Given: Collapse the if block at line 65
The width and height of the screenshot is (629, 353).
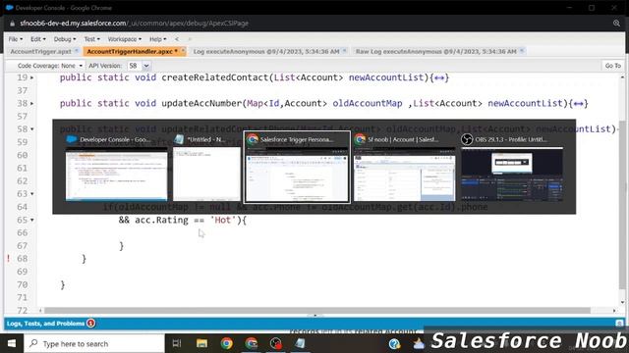Looking at the screenshot, I should point(32,220).
